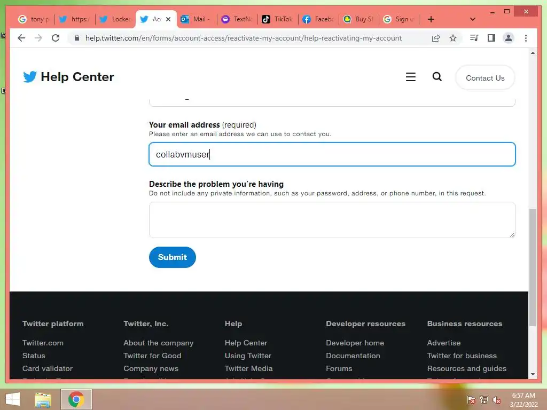The width and height of the screenshot is (547, 410).
Task: Open the Forums link
Action: coord(339,368)
